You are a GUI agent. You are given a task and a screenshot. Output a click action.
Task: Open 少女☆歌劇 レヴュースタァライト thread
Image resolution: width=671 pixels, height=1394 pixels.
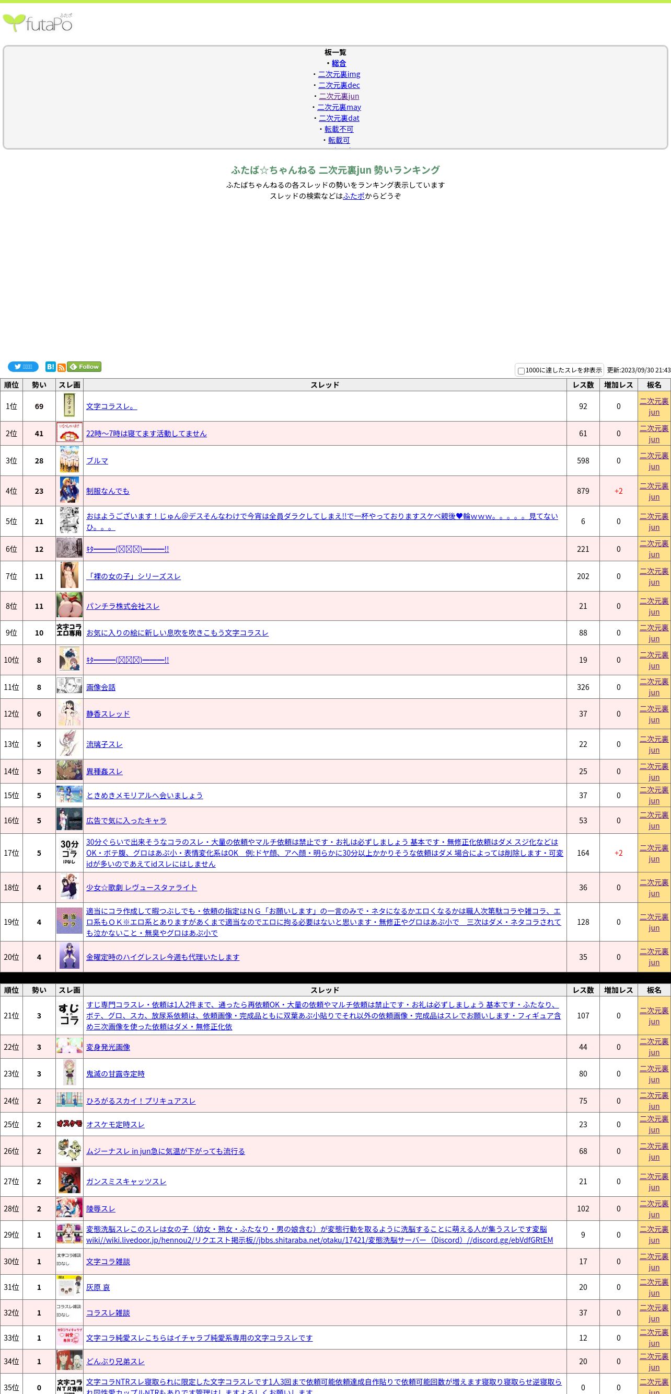tap(142, 888)
